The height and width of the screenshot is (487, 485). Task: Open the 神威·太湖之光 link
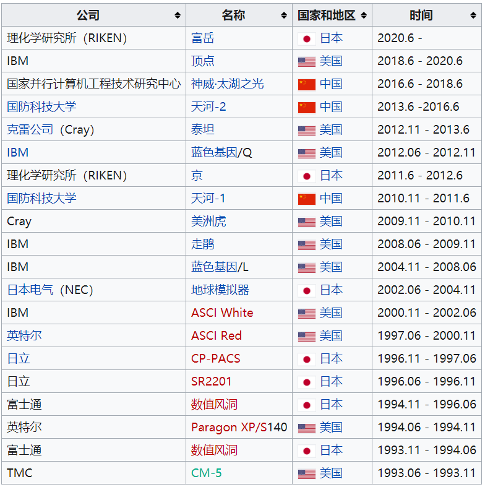pos(227,84)
